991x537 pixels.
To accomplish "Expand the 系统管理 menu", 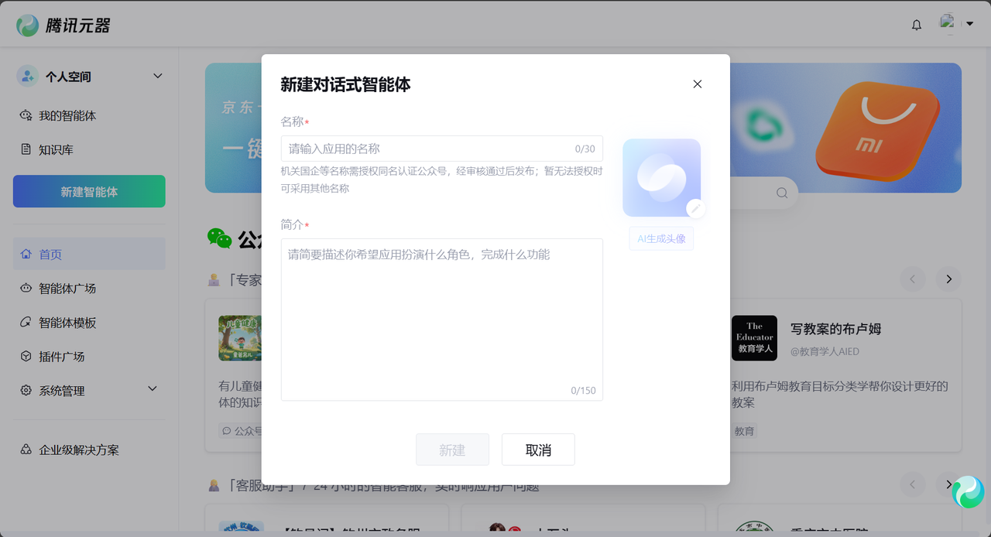I will click(153, 389).
